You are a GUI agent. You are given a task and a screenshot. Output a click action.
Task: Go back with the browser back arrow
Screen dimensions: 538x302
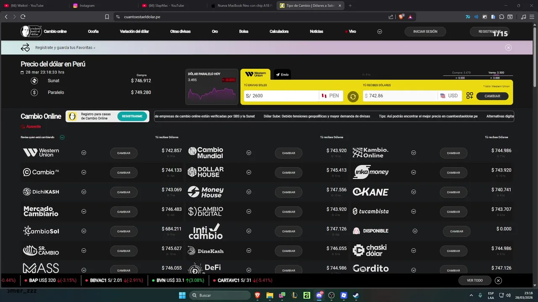tap(6, 17)
